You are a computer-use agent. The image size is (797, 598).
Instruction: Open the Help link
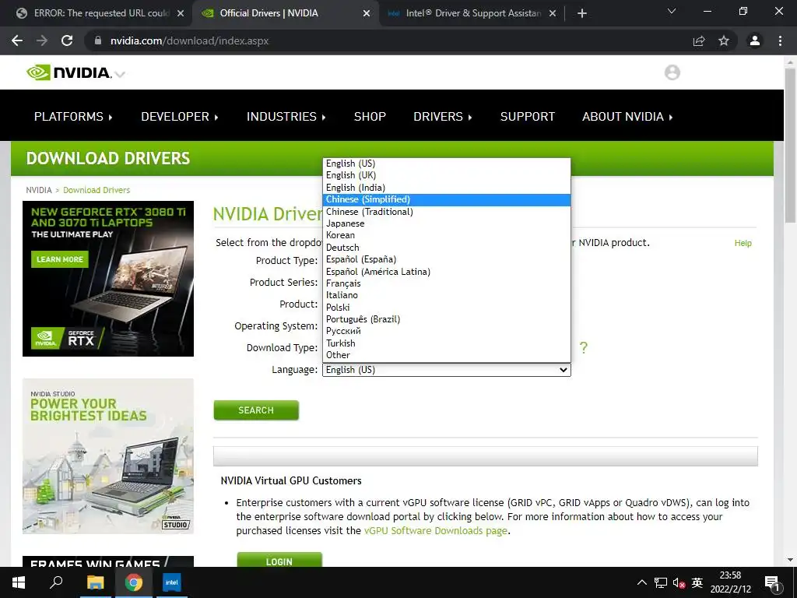743,243
